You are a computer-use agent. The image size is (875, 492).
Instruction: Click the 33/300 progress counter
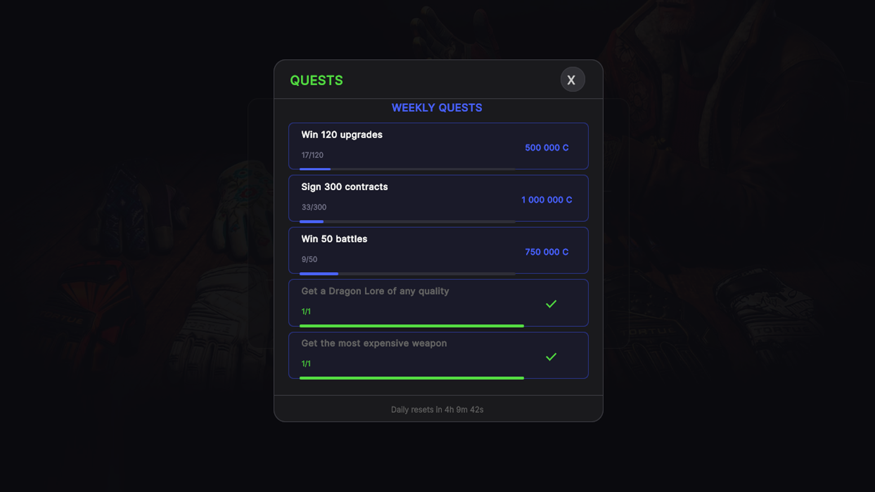point(314,207)
